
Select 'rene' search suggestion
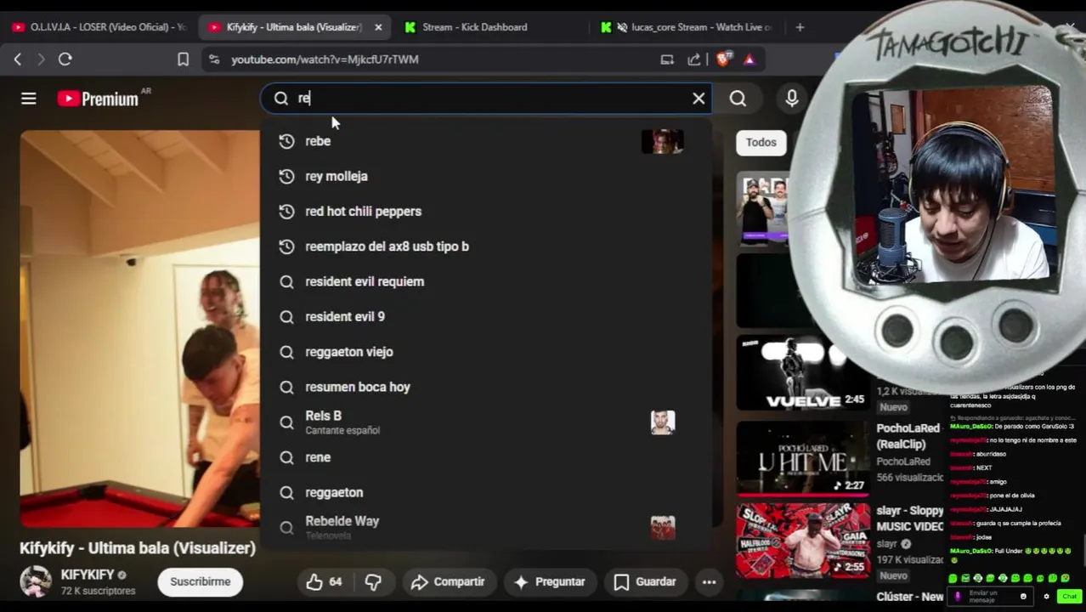[x=486, y=457]
